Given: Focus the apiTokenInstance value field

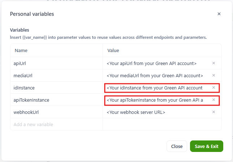Looking at the screenshot, I should (x=155, y=100).
